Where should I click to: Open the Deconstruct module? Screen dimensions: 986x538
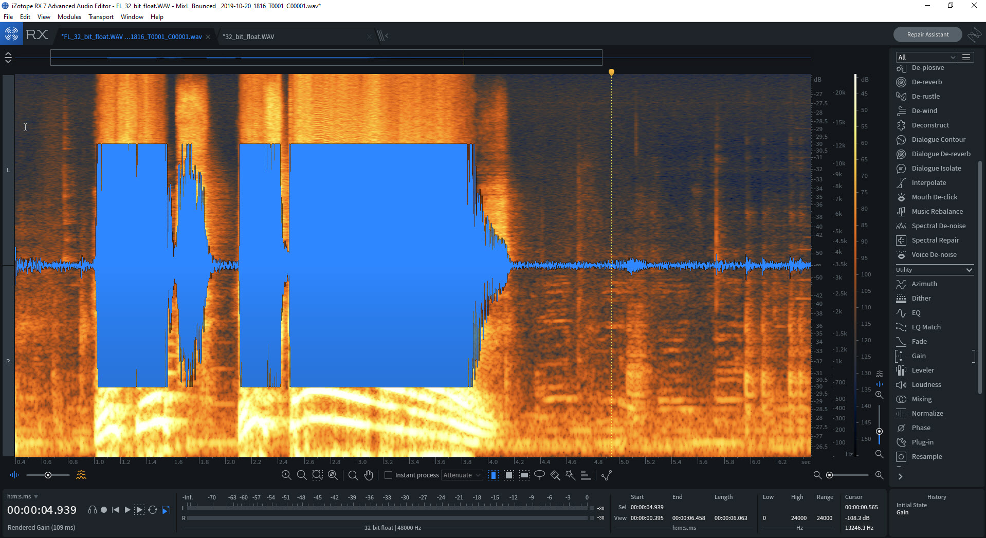[x=934, y=125]
